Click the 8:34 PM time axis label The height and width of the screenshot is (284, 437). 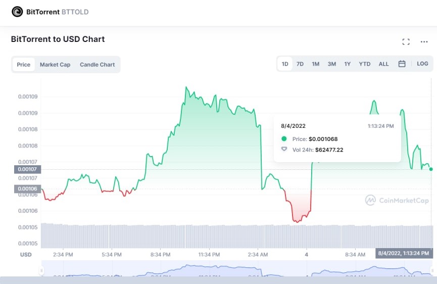(160, 255)
